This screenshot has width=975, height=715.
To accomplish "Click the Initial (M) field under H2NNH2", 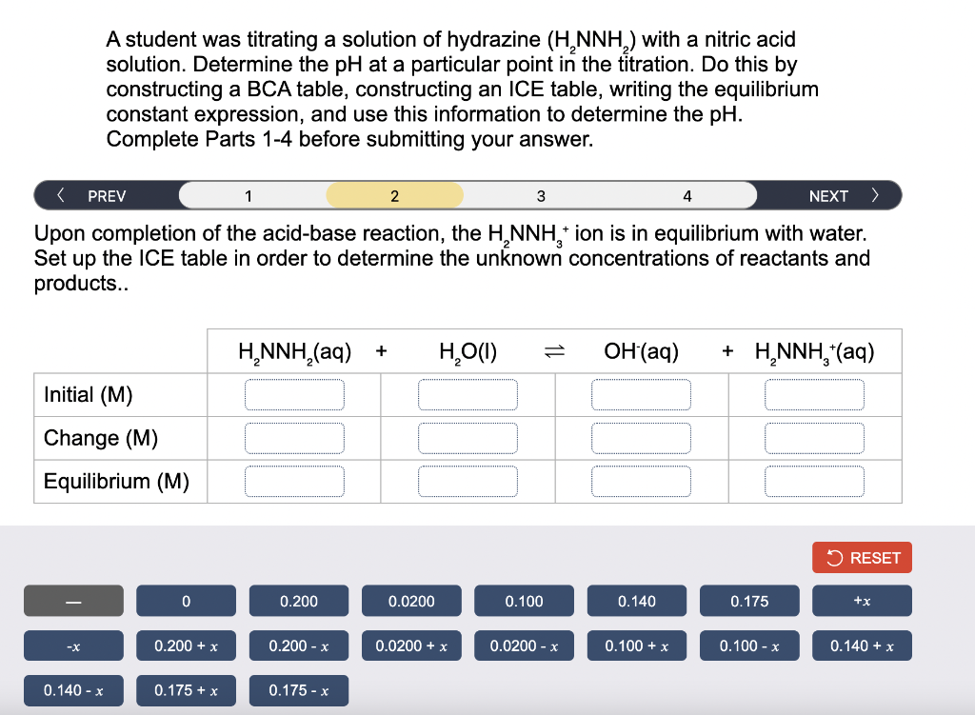I will pos(294,394).
